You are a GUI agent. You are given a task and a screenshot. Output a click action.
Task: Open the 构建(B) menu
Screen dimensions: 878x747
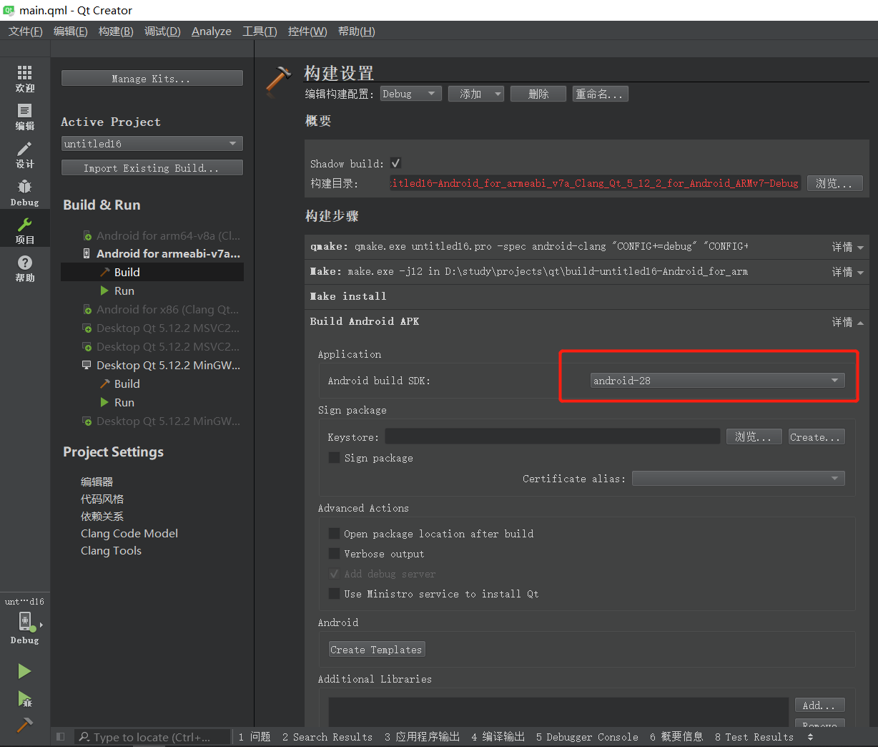click(x=116, y=31)
